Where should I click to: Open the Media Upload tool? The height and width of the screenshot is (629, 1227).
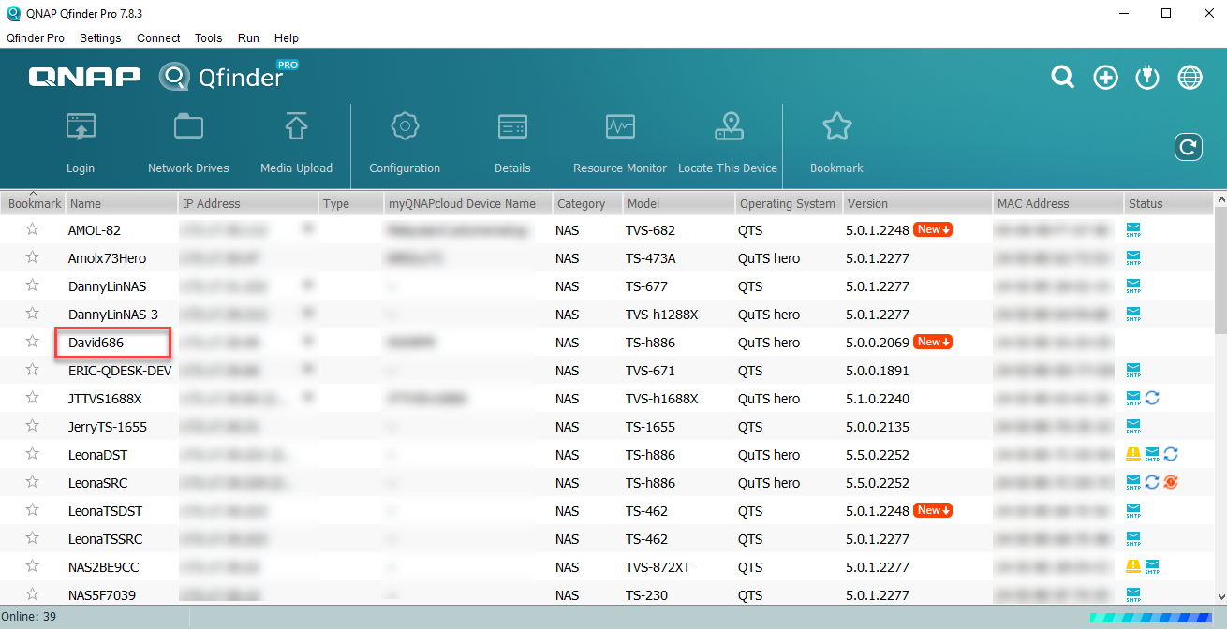point(296,140)
